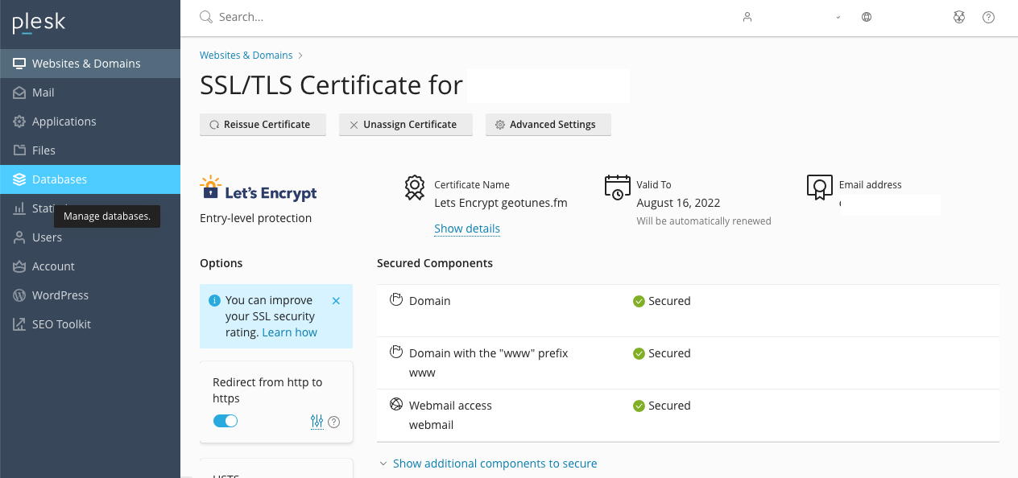Click the www prefix Secured checkmark

point(639,353)
